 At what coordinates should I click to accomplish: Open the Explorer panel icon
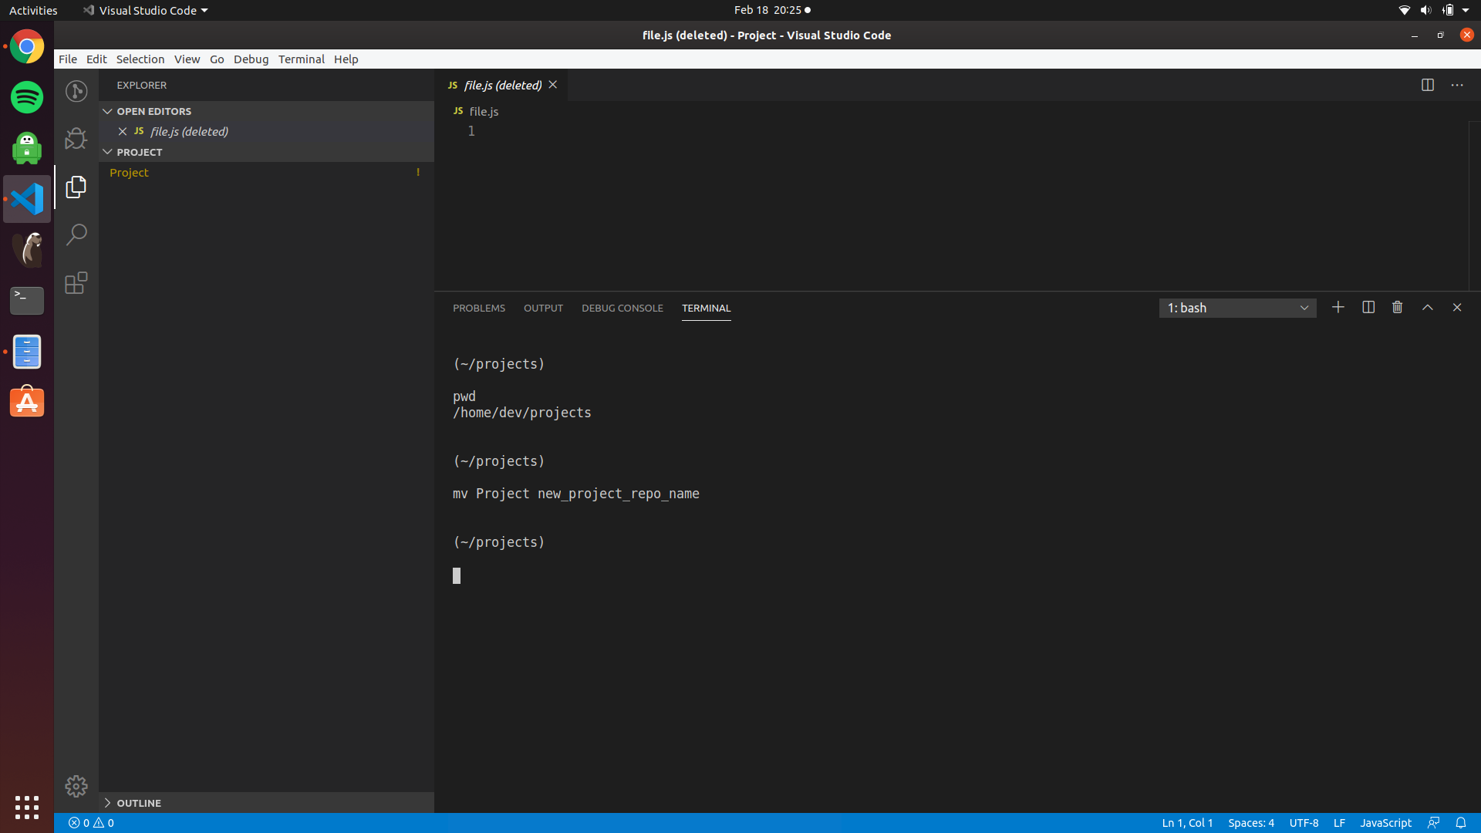click(x=76, y=186)
